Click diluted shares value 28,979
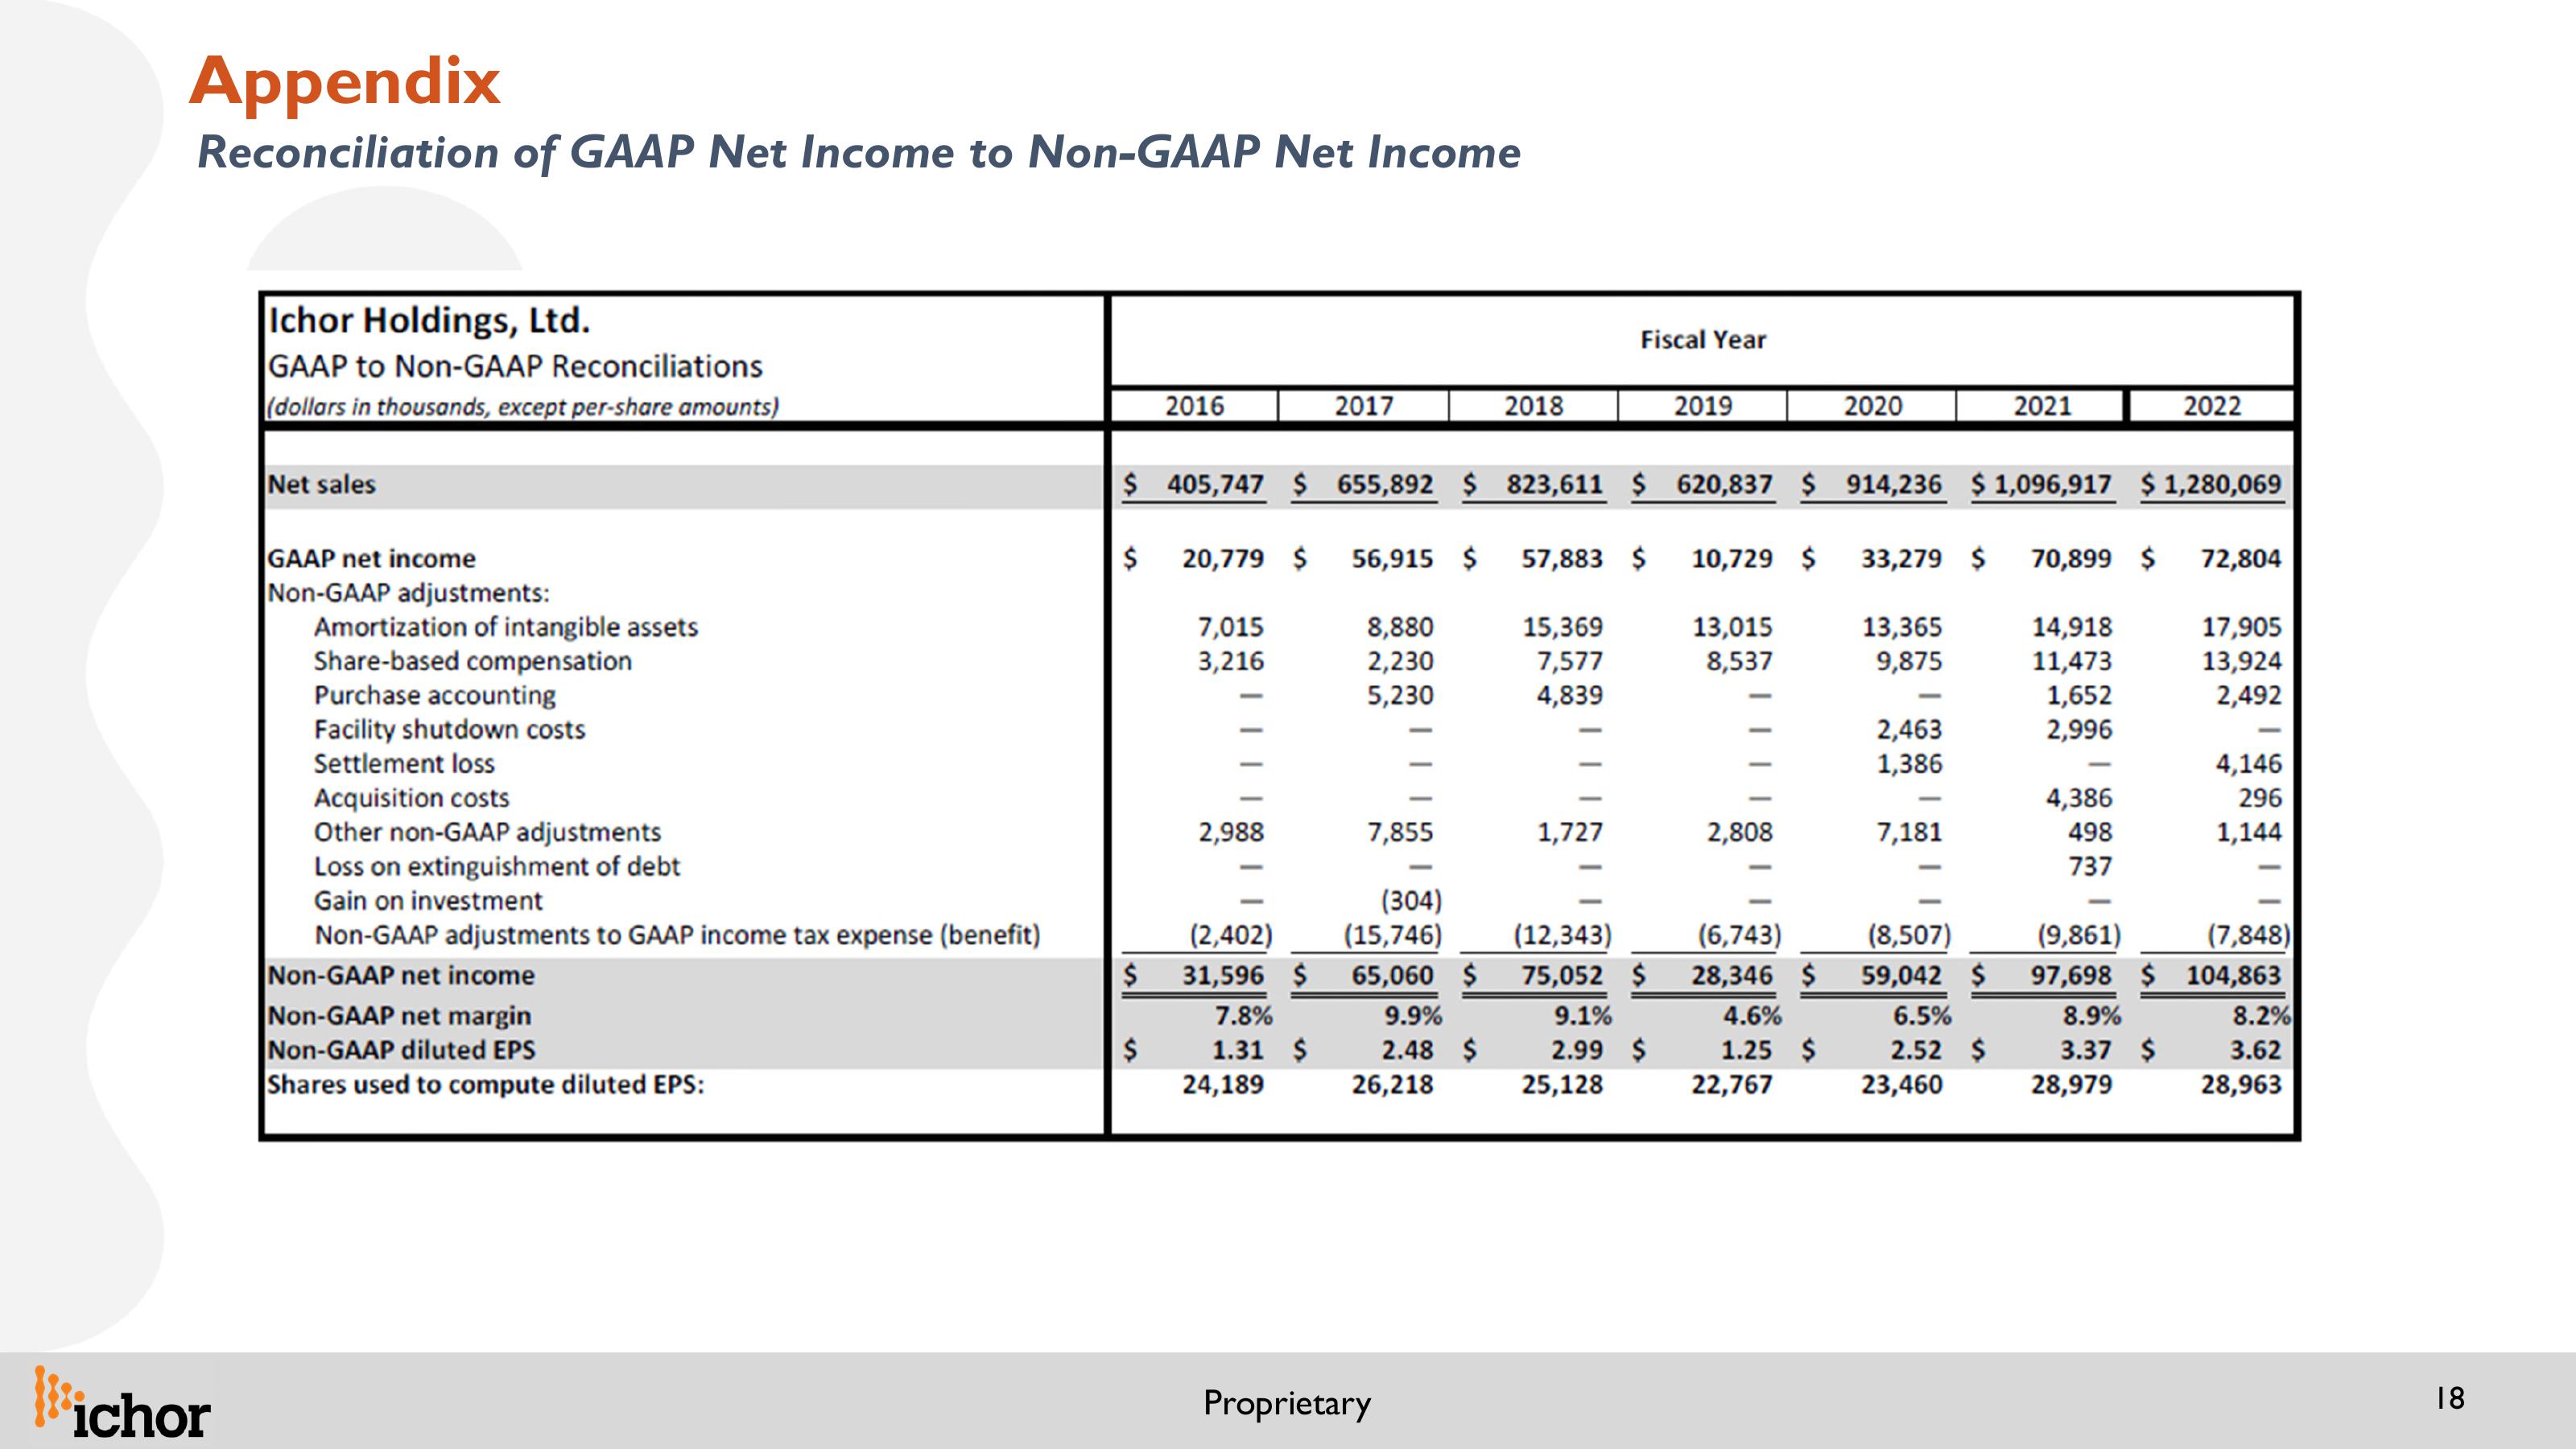Screen dimensions: 2576x1449 (2071, 1085)
